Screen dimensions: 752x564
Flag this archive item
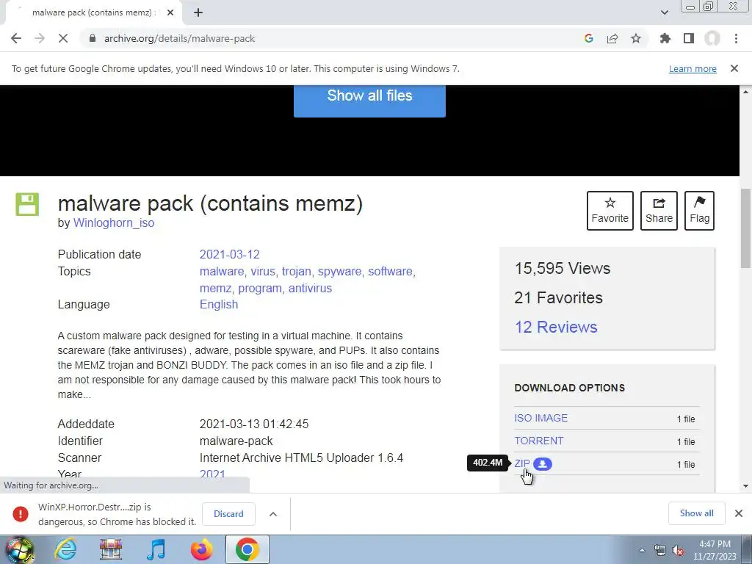click(699, 211)
